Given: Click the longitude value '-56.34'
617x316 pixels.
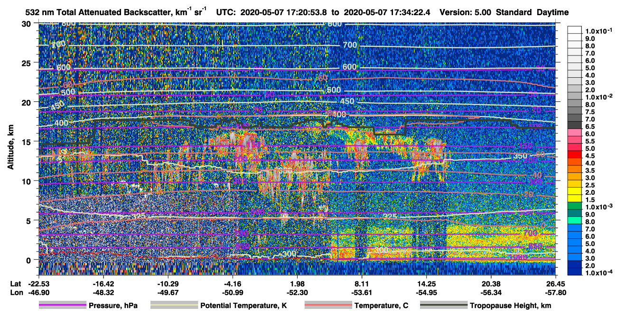Looking at the screenshot, I should pyautogui.click(x=491, y=293).
